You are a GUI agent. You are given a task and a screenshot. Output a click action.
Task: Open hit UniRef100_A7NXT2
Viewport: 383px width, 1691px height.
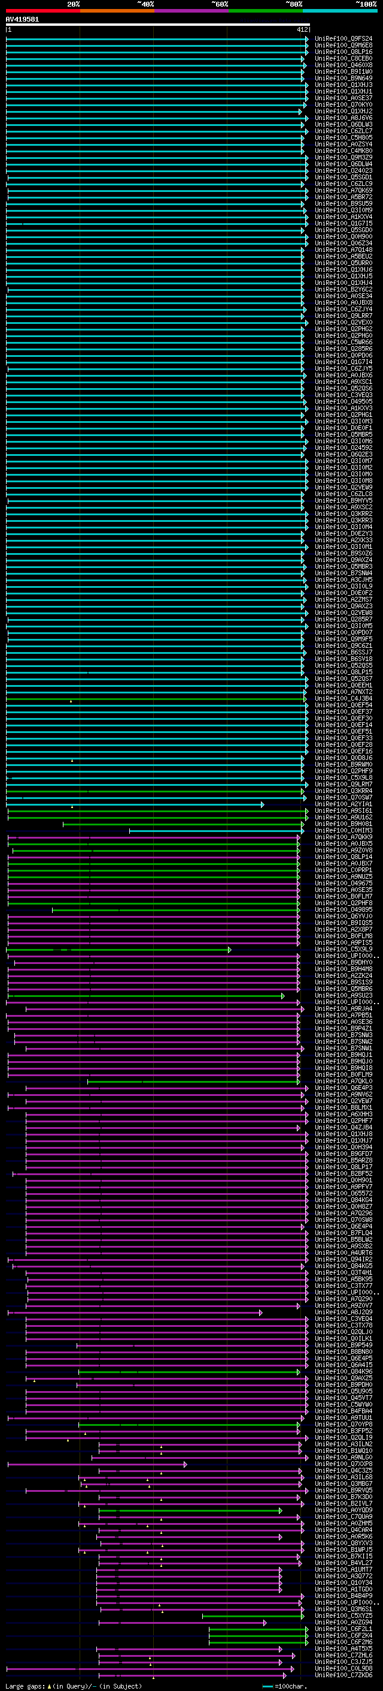[x=344, y=692]
